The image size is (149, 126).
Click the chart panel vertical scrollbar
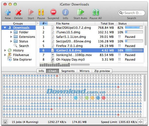pyautogui.click(x=145, y=88)
